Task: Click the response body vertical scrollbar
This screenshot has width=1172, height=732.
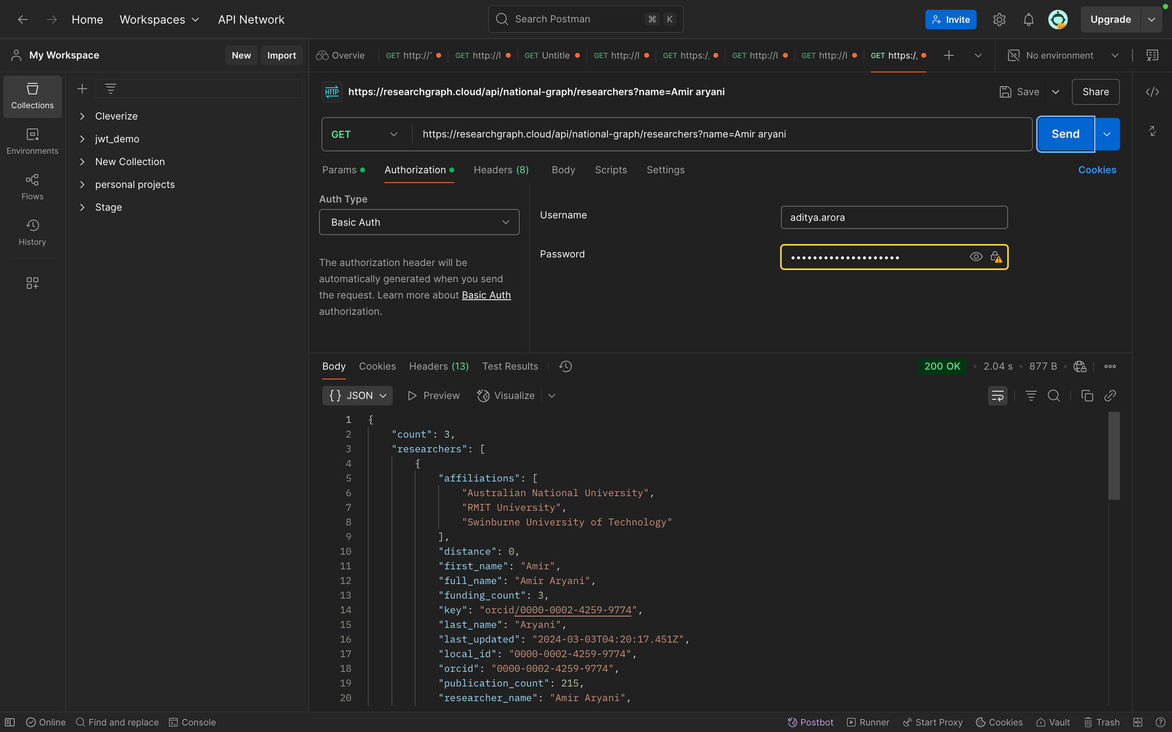Action: 1114,456
